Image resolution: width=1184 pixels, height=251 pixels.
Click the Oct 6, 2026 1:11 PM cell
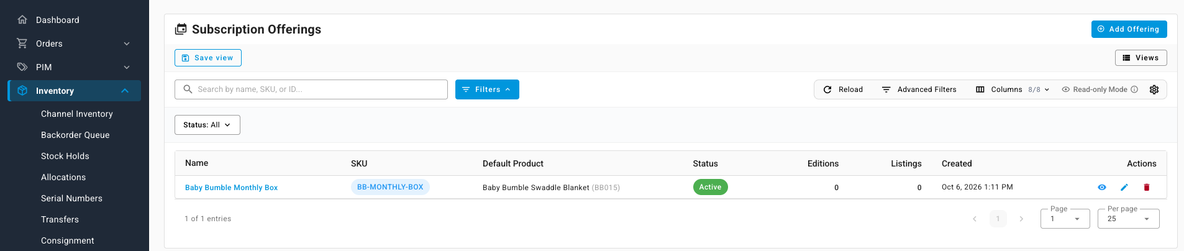click(x=977, y=187)
